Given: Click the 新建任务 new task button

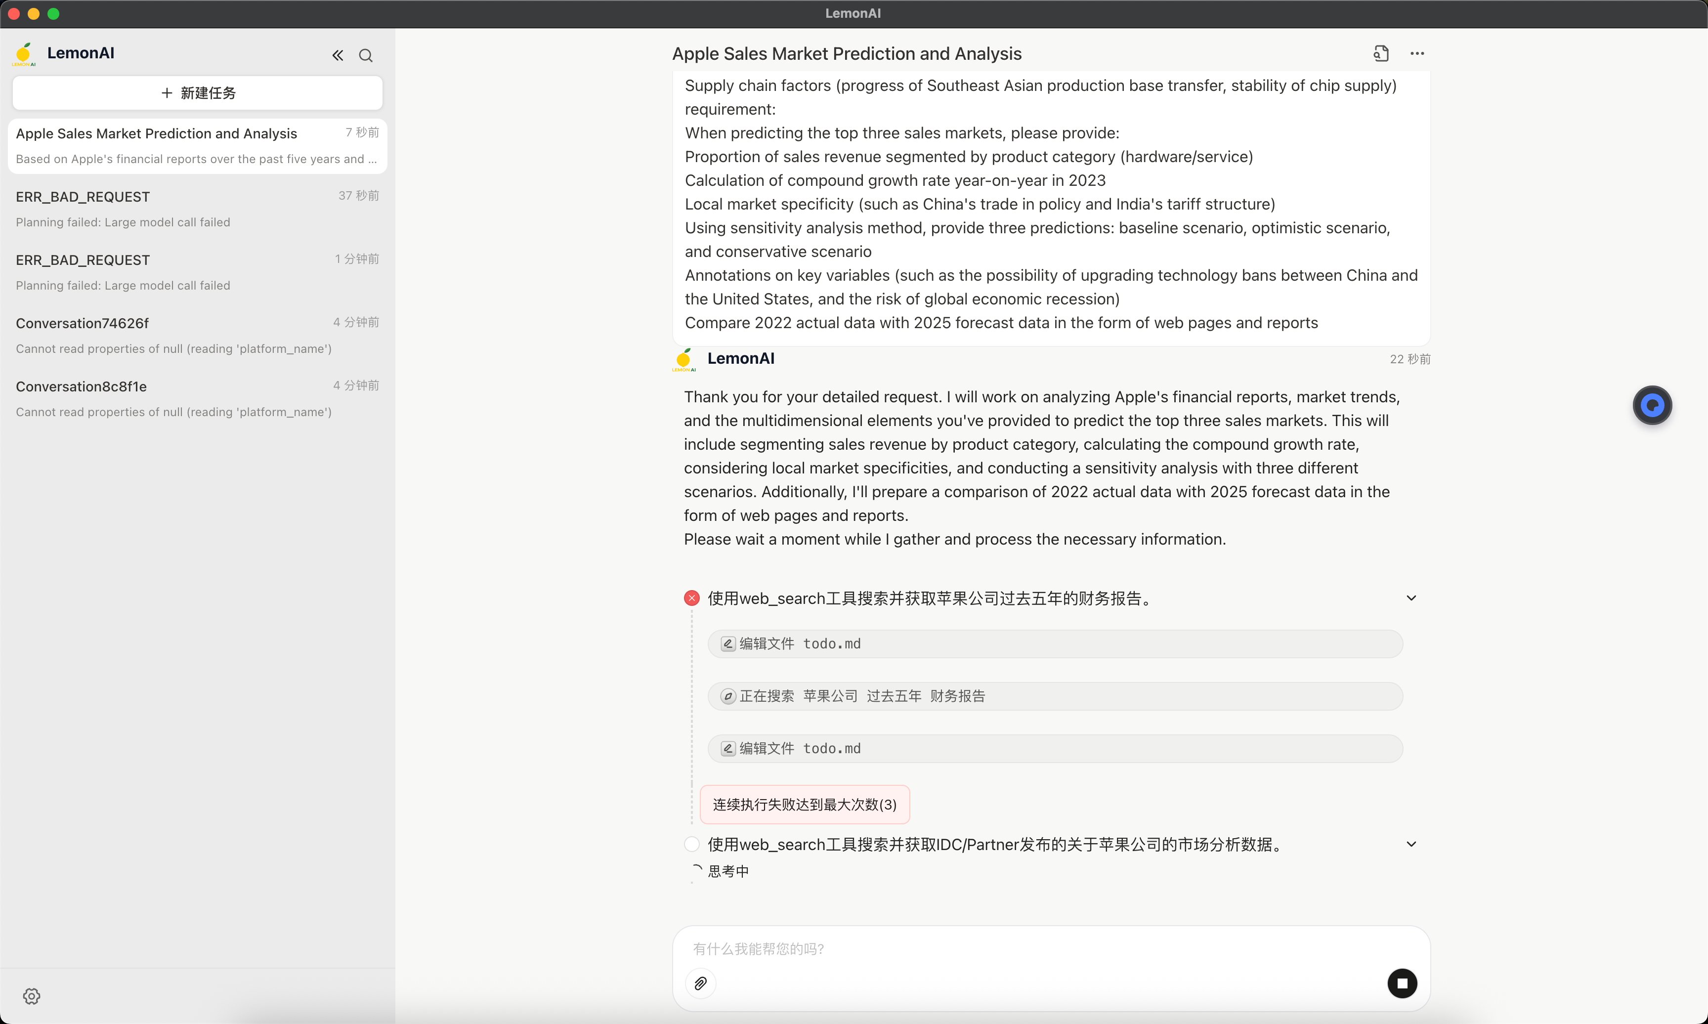Looking at the screenshot, I should click(x=197, y=93).
